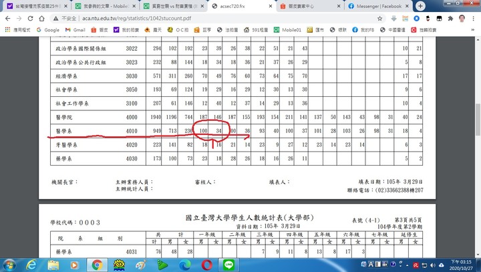
Task: Switch to the Messenger | Facebook tab
Action: click(378, 6)
